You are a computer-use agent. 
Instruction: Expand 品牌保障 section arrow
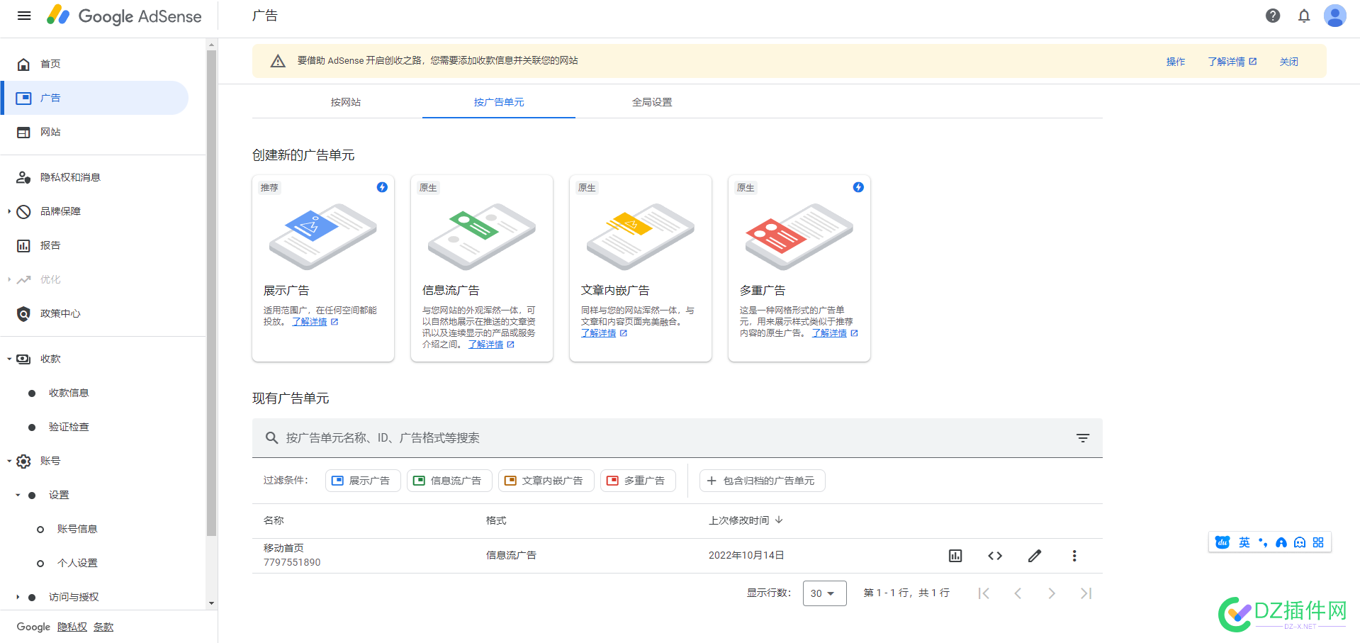point(9,211)
